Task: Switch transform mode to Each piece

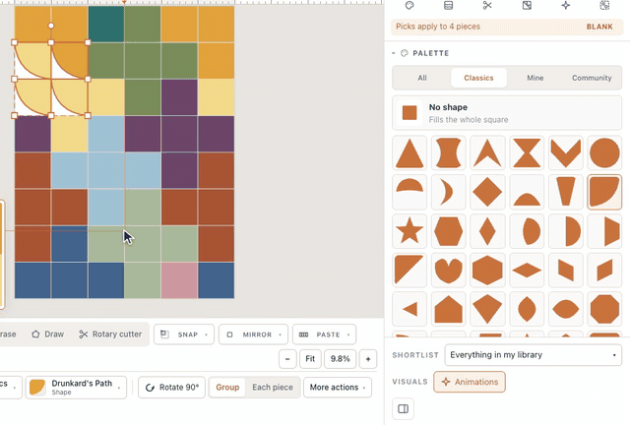Action: pos(273,388)
